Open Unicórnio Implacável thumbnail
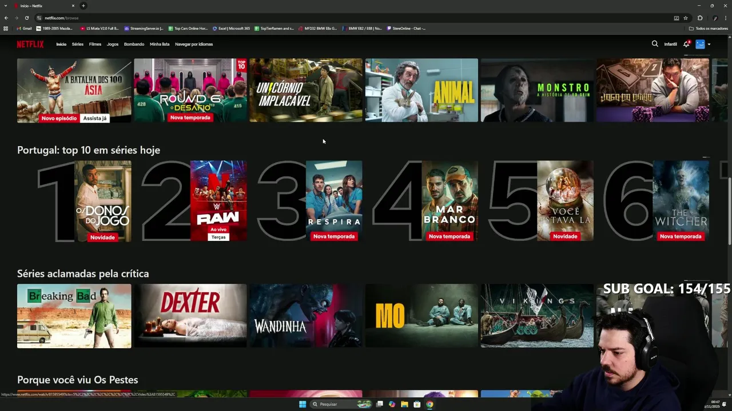The image size is (732, 411). coord(306,90)
